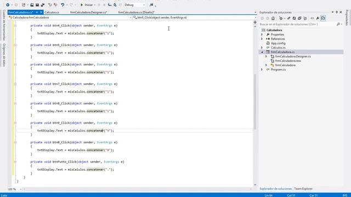Screen dimensions: 351x197
Task: Click the Step Into debug icon
Action: coord(110,5)
